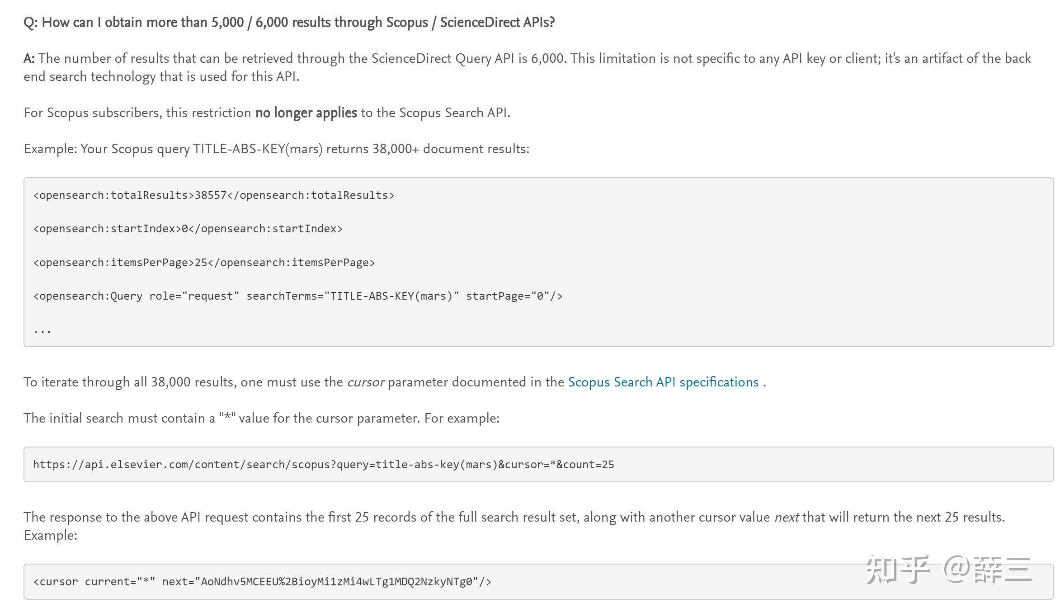Viewport: 1060px width, 612px height.
Task: Click the "The initial search must contain" sentence
Action: point(261,419)
